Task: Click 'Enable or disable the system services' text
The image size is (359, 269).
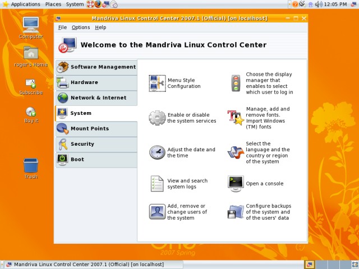Action: click(x=192, y=118)
